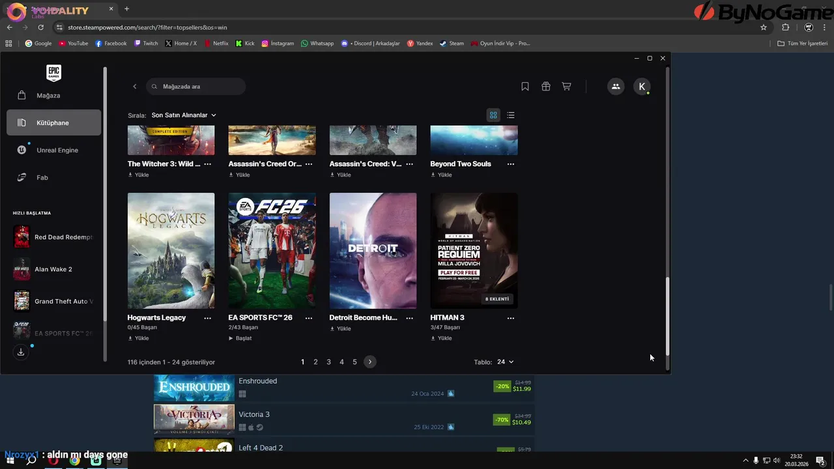Open Unreal Engine section
The width and height of the screenshot is (834, 469).
pyautogui.click(x=54, y=150)
